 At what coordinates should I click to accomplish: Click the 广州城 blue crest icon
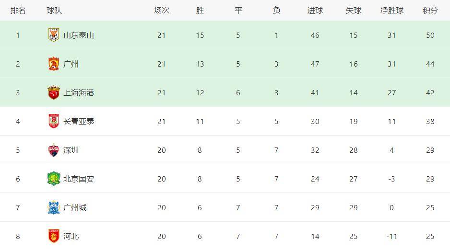coord(54,207)
